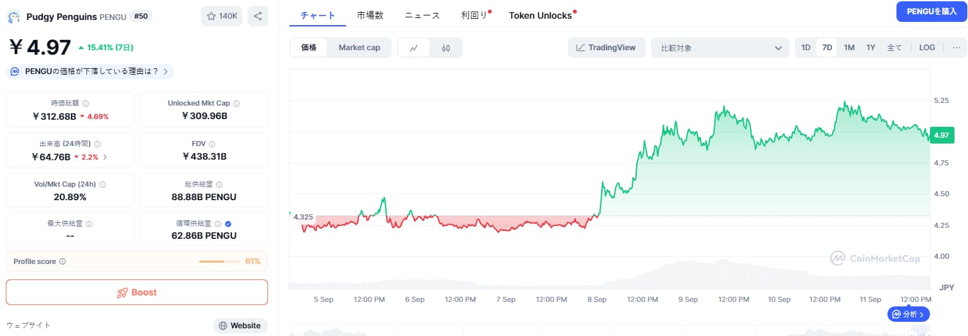Click the ¥309.96B unlocked market cap value
The width and height of the screenshot is (968, 336).
click(x=204, y=117)
